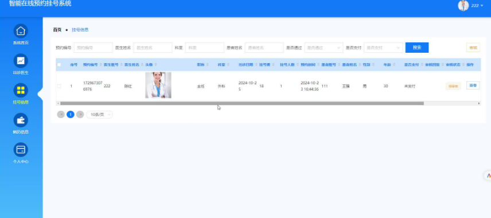Click 主任 title cell
Image resolution: width=491 pixels, height=218 pixels.
200,86
